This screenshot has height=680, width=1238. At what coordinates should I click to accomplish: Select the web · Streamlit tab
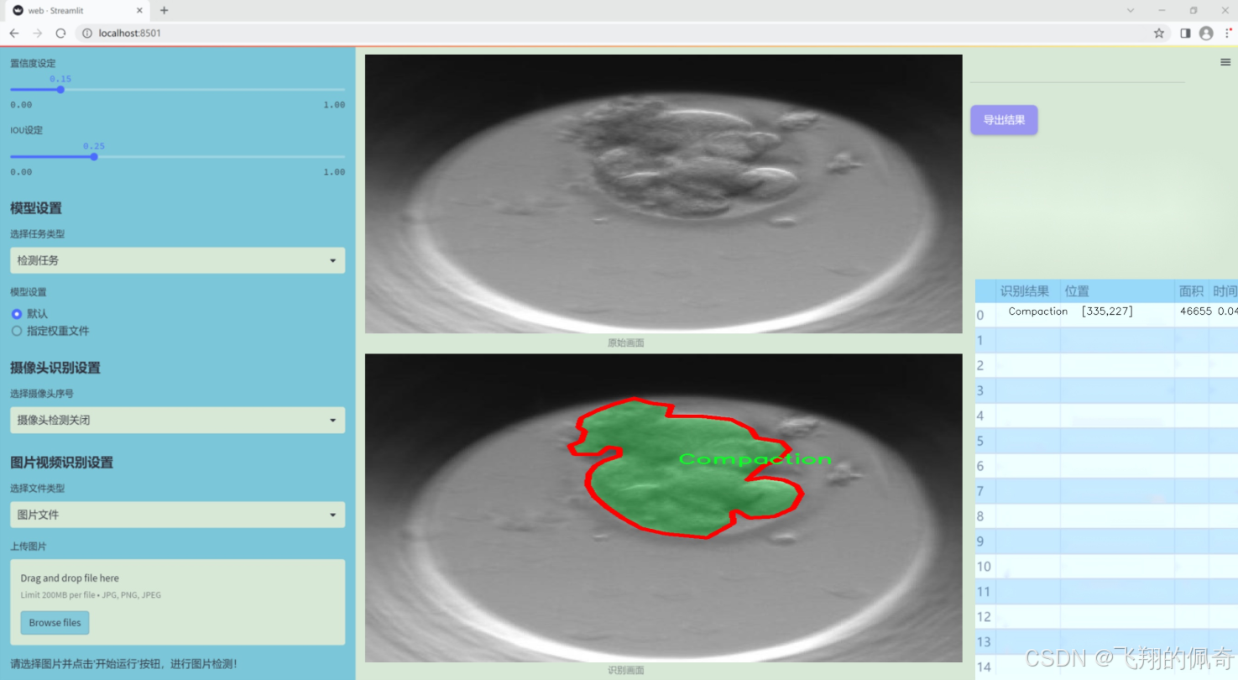click(77, 10)
